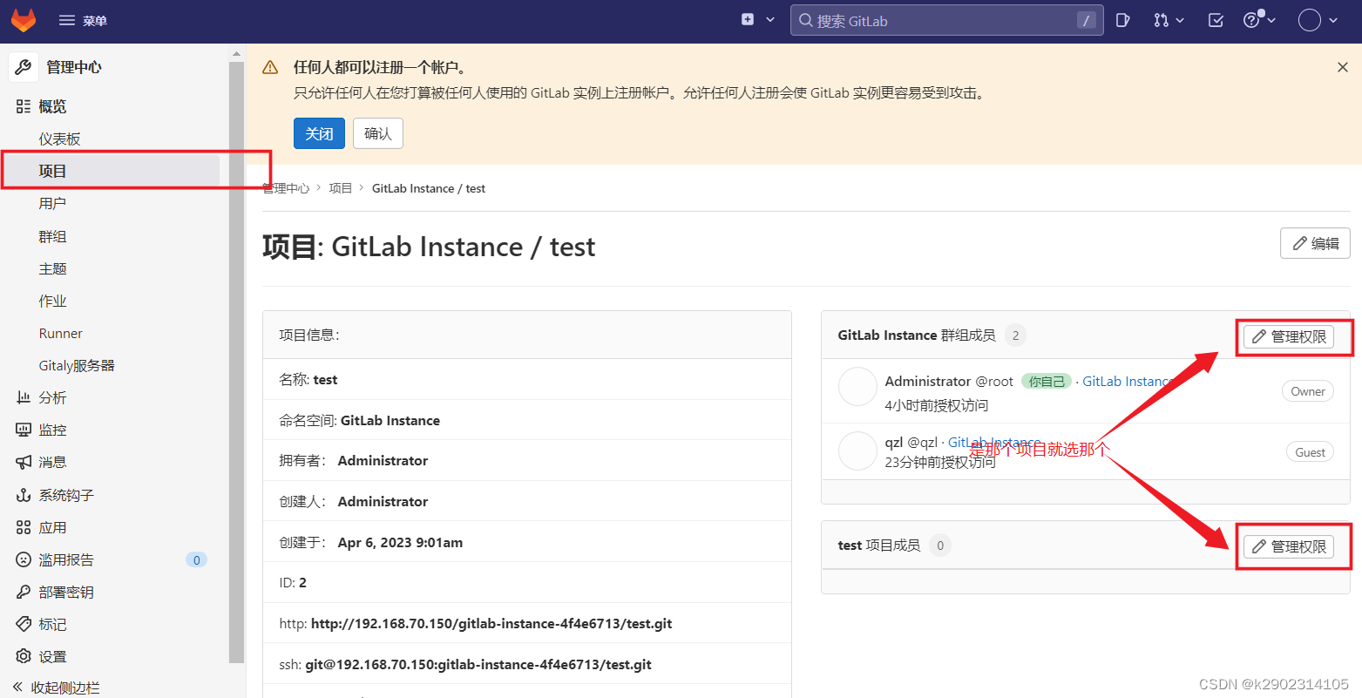Click the 概览 overview icon
Viewport: 1362px width, 698px height.
coord(24,106)
